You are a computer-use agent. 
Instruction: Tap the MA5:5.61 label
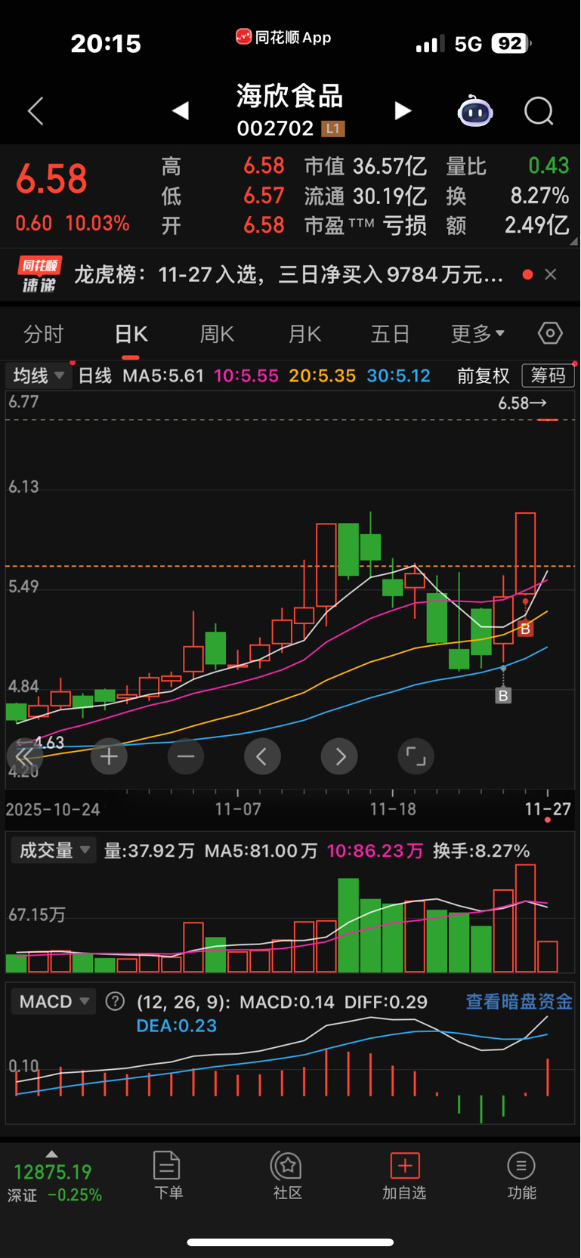point(163,376)
